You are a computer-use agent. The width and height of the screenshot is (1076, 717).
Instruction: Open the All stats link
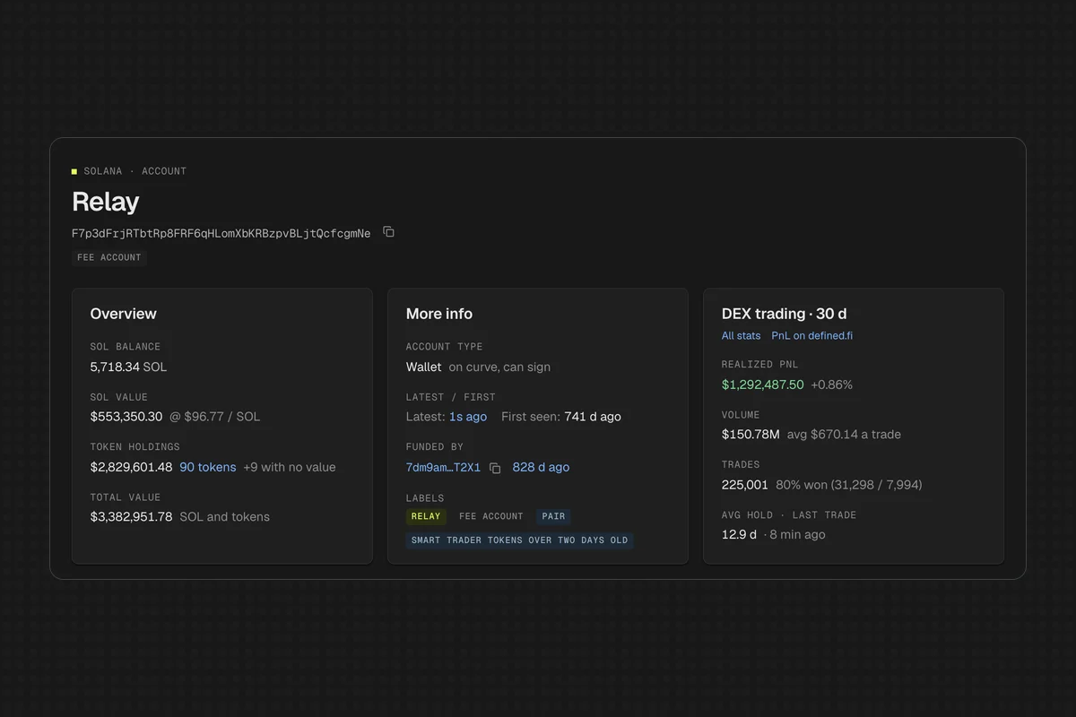click(x=741, y=335)
